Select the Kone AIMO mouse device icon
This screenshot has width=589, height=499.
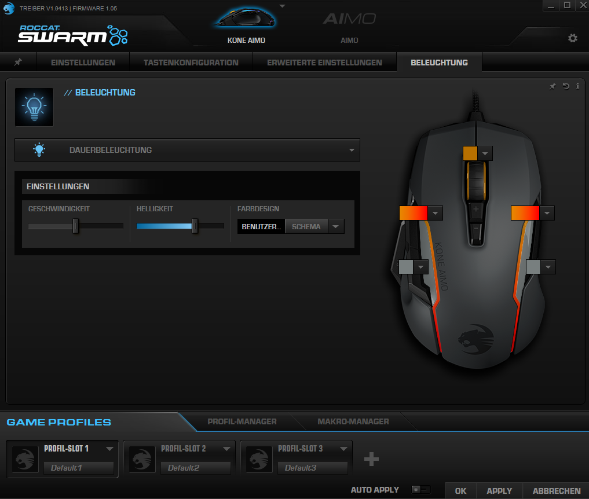(246, 17)
